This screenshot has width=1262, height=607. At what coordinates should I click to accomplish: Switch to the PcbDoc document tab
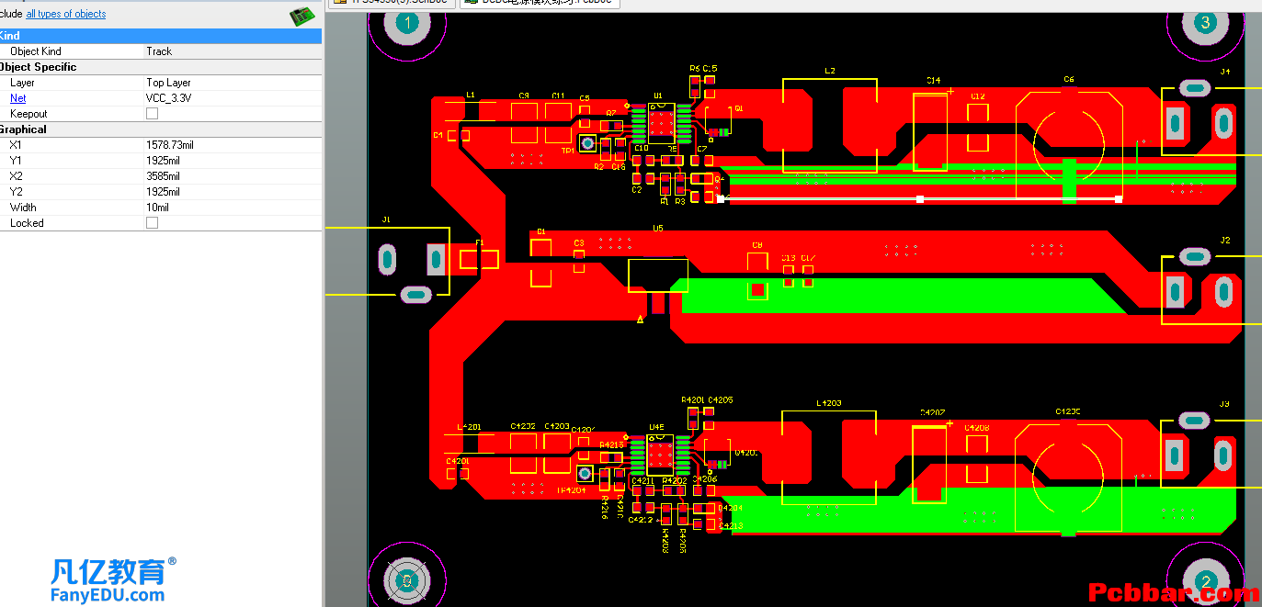tap(540, 4)
